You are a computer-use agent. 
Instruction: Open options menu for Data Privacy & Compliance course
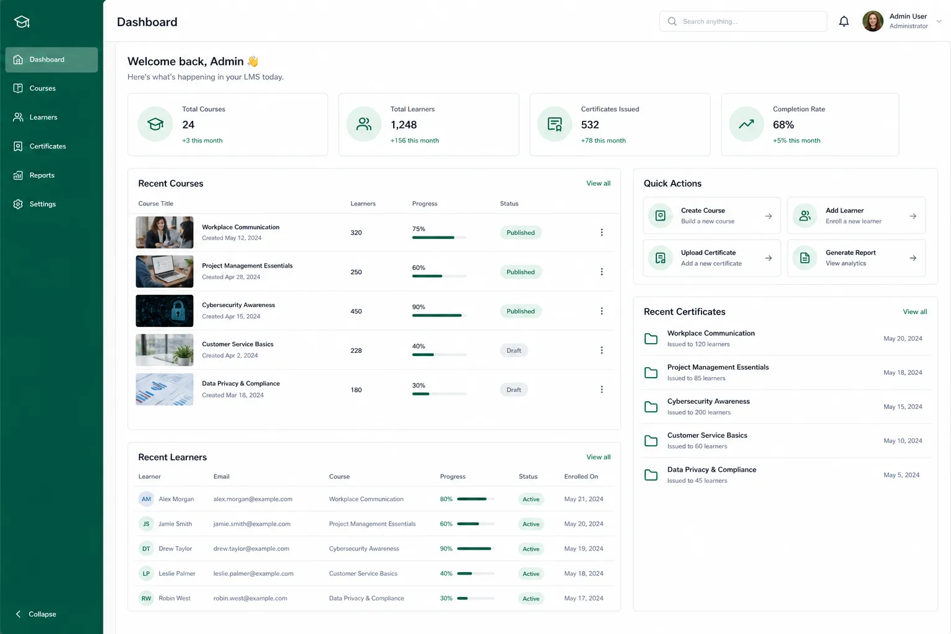[x=602, y=389]
